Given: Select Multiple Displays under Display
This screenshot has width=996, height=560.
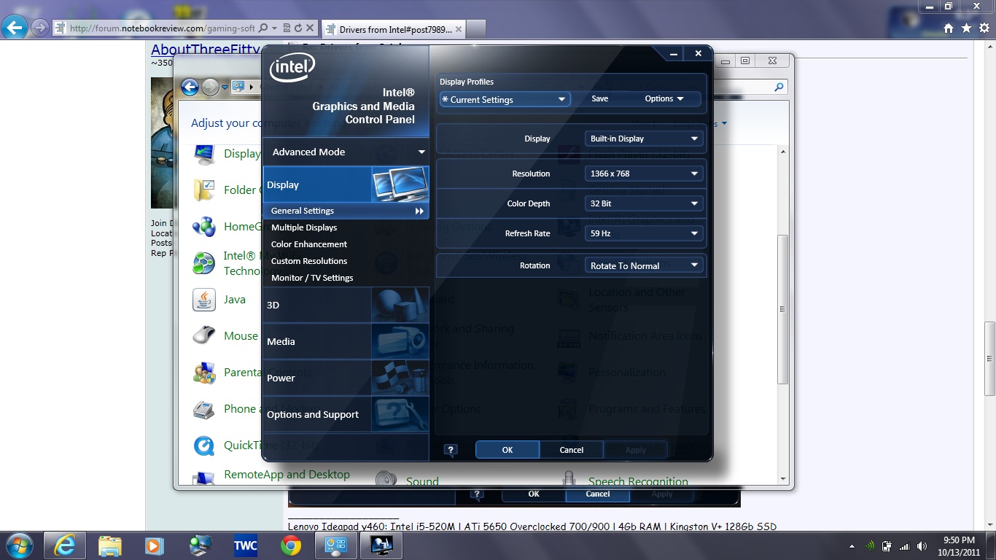Looking at the screenshot, I should (304, 227).
